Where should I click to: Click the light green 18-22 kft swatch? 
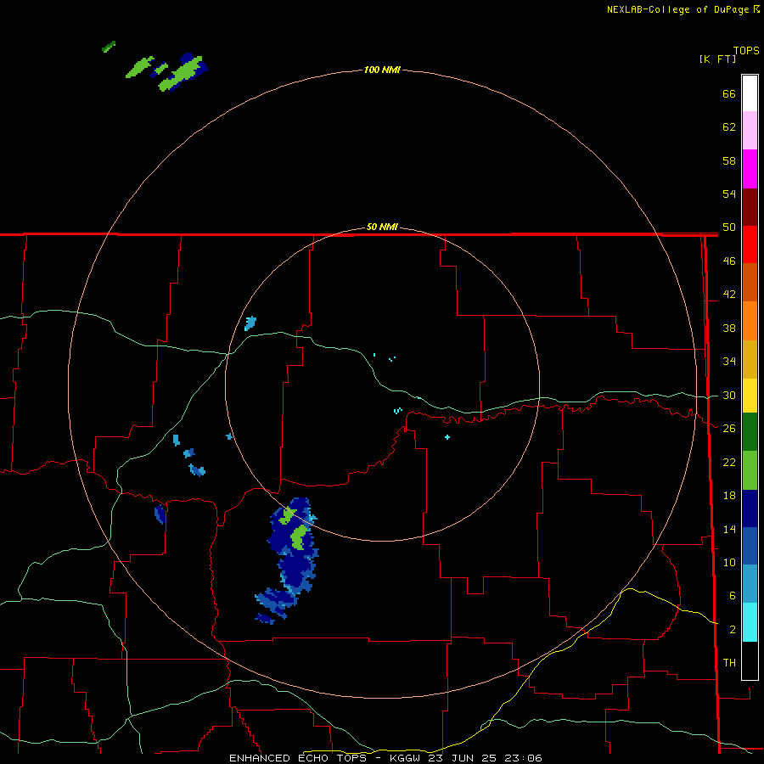[x=750, y=470]
